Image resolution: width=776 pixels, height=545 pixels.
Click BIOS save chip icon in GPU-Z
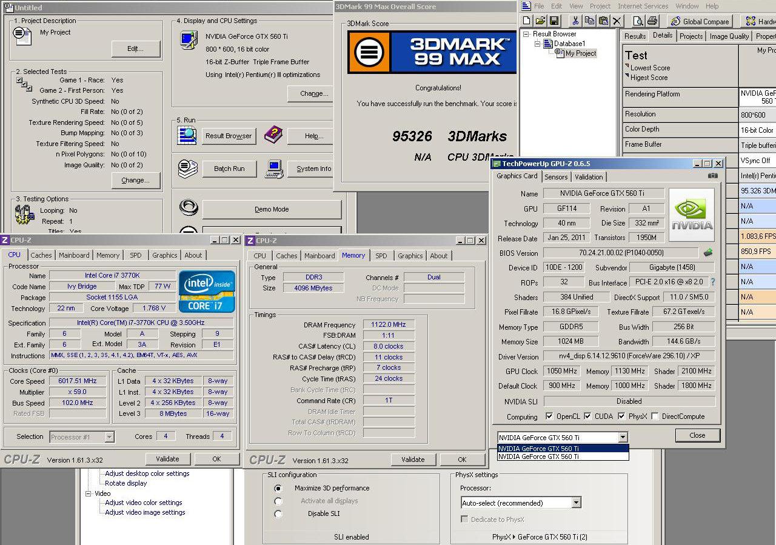707,253
